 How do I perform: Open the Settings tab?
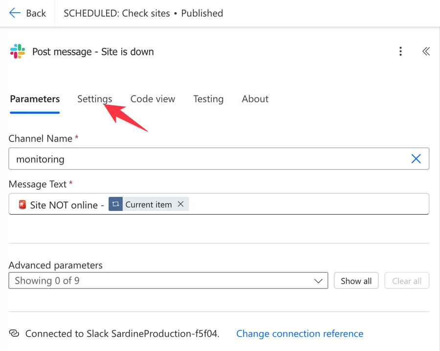pos(94,99)
